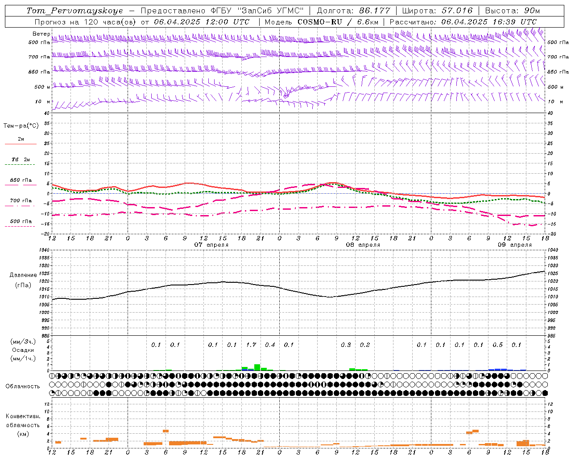Select the (км) convective cloud unit label
Image resolution: width=571 pixels, height=456 pixels.
tap(23, 434)
